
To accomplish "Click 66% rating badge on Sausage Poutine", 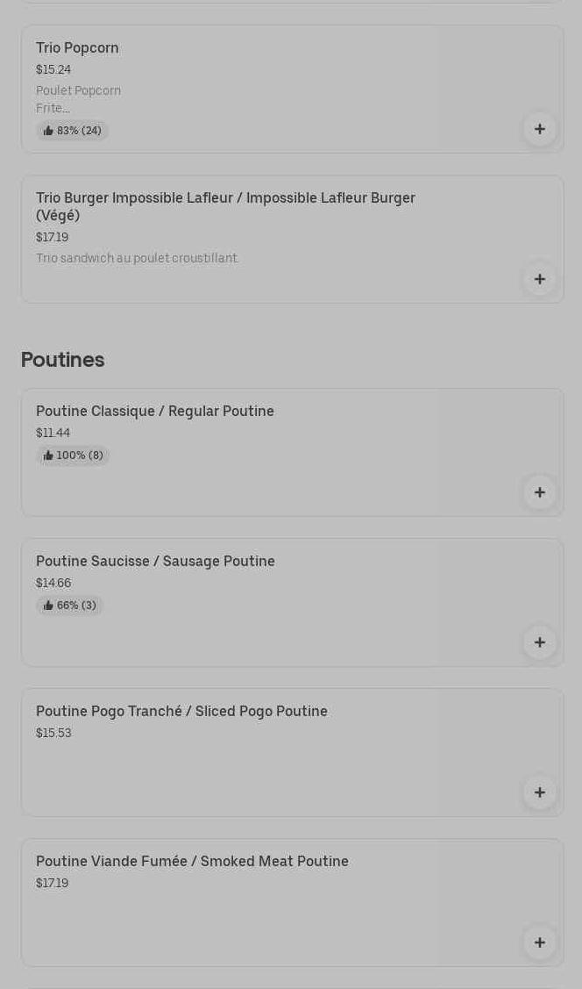I will (70, 606).
